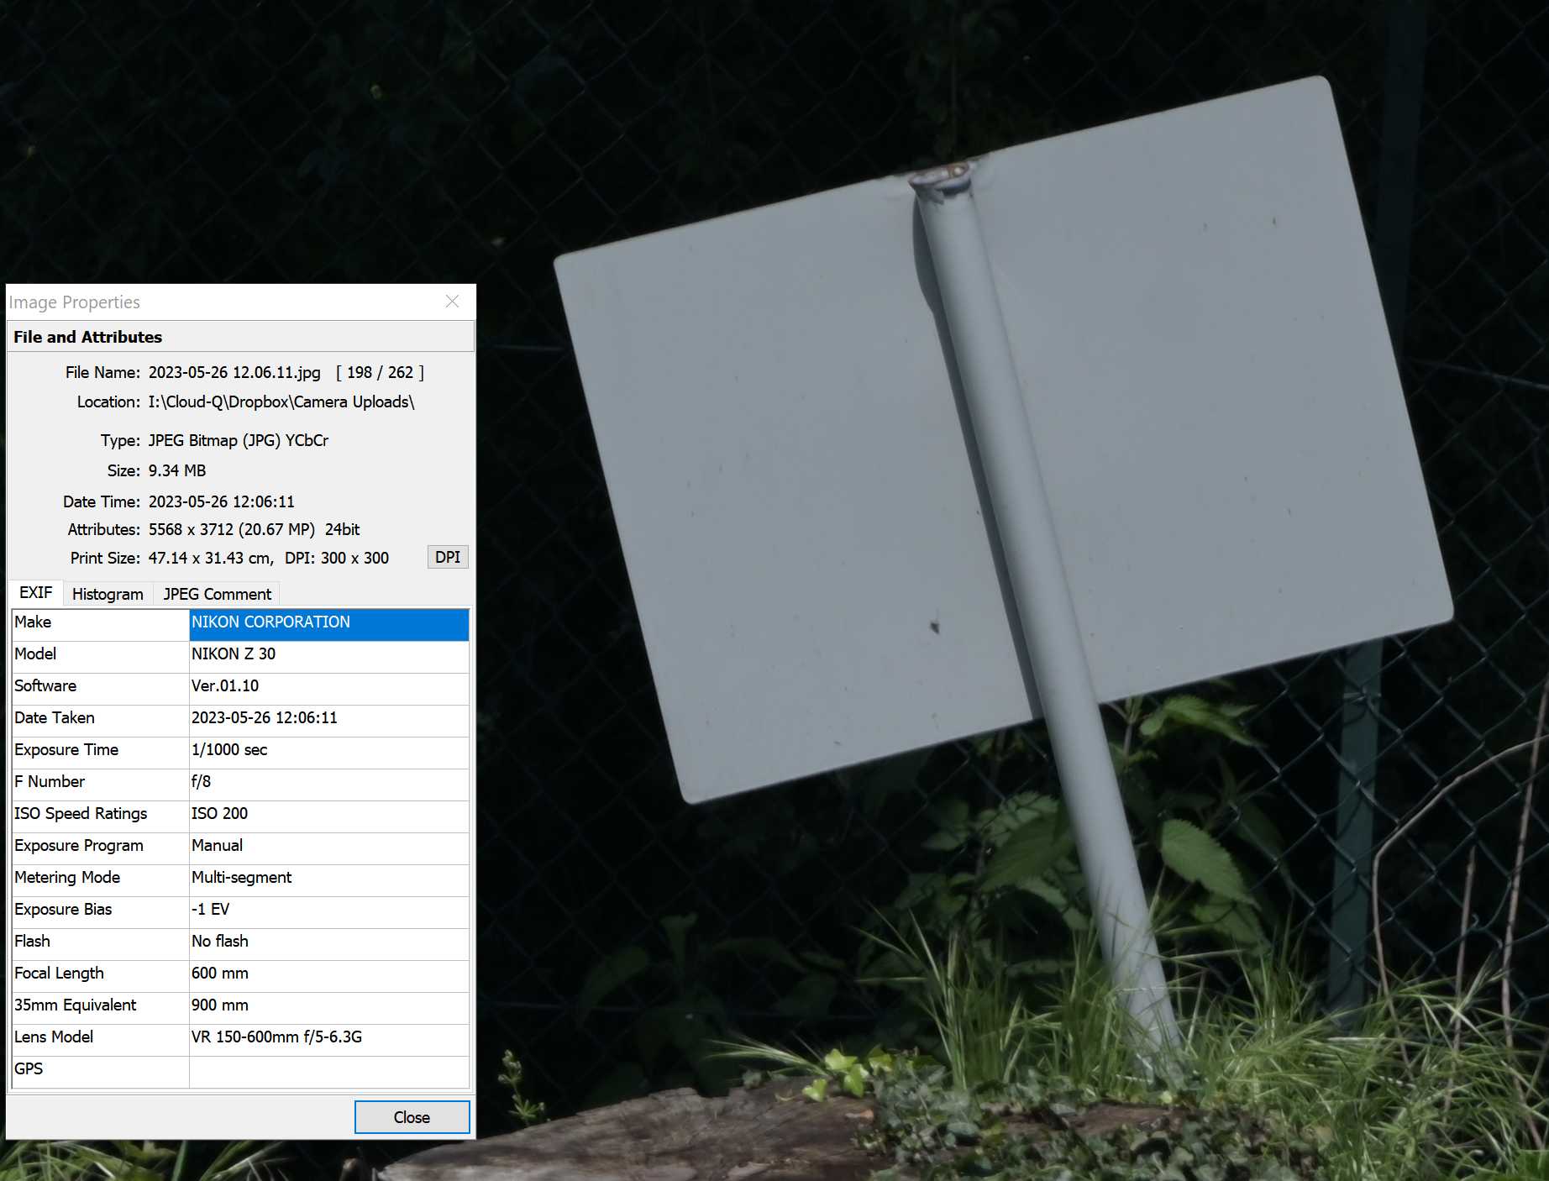The height and width of the screenshot is (1181, 1549).
Task: Click the -1 EV exposure bias value
Action: coord(328,910)
